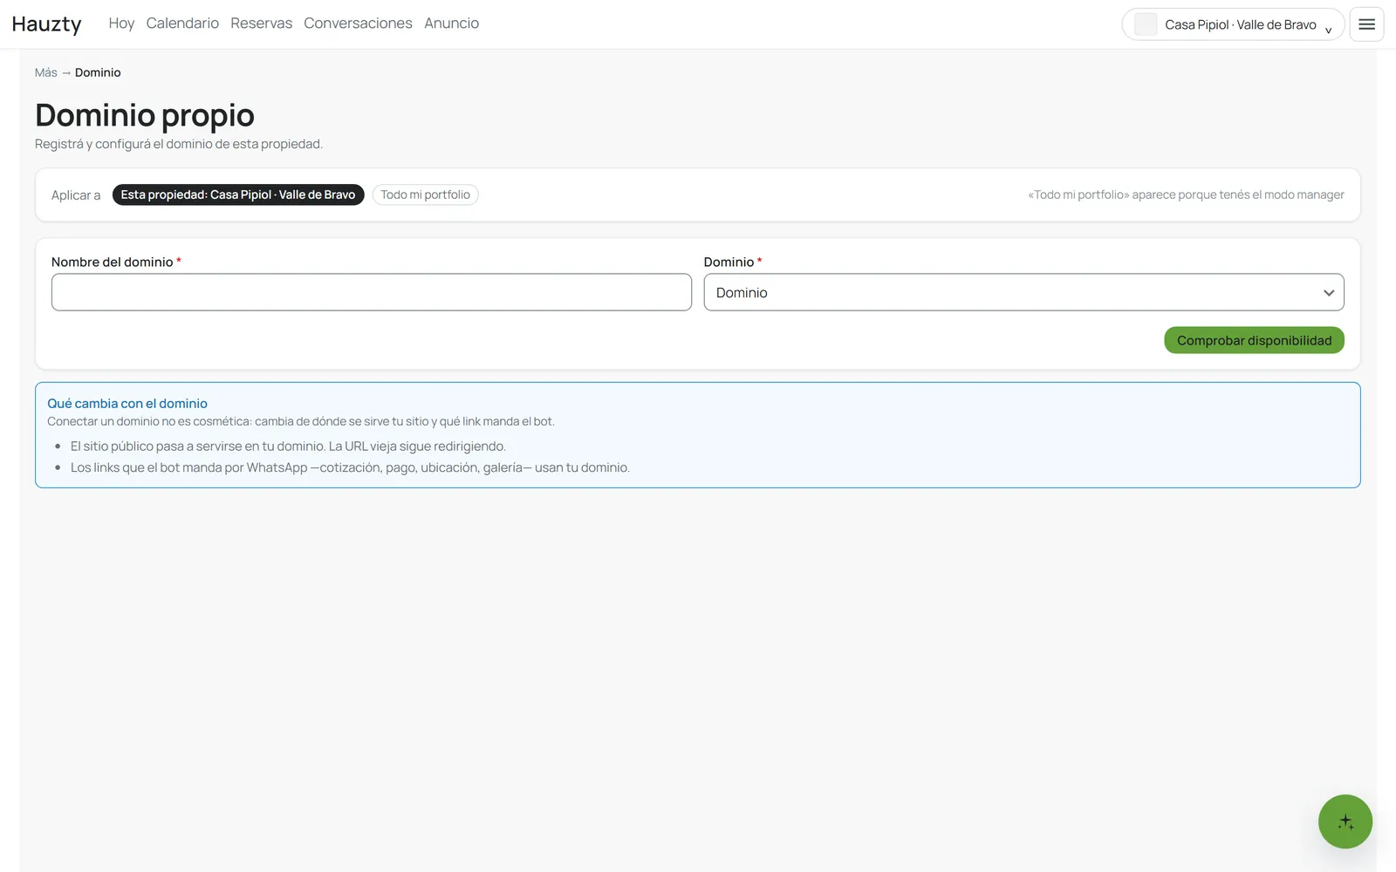The width and height of the screenshot is (1396, 872).
Task: Click the Dominio breadcrumb text
Action: click(98, 72)
